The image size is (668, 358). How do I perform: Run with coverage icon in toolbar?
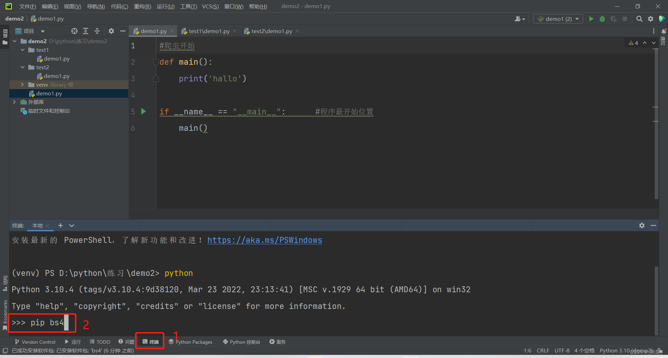pos(614,19)
